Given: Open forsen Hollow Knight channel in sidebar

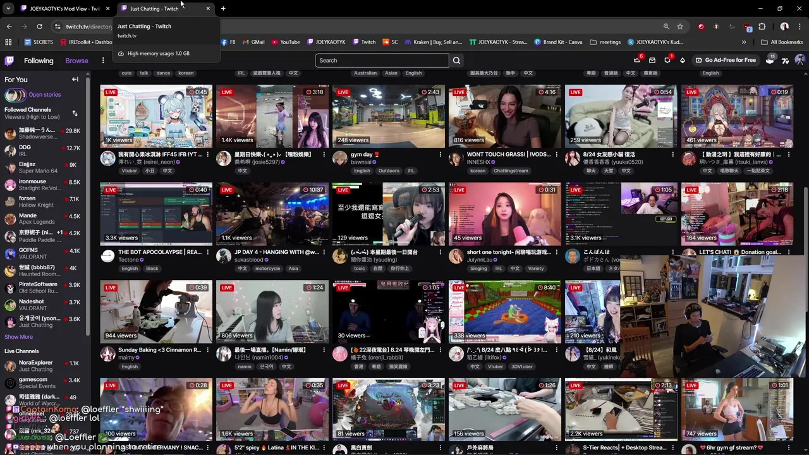Looking at the screenshot, I should pyautogui.click(x=43, y=202).
